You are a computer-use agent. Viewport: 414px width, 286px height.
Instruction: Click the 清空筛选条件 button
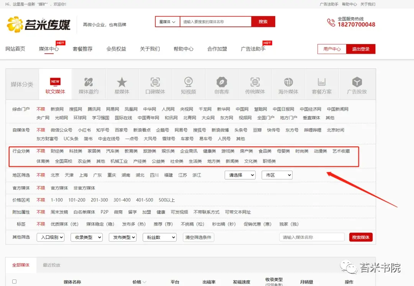click(198, 237)
